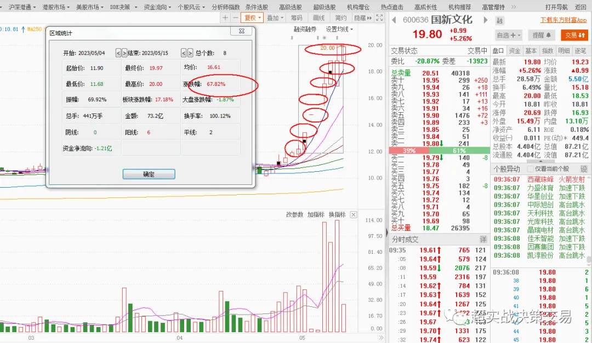Open the 设 settings icon in 个股异动 panel

pyautogui.click(x=585, y=168)
